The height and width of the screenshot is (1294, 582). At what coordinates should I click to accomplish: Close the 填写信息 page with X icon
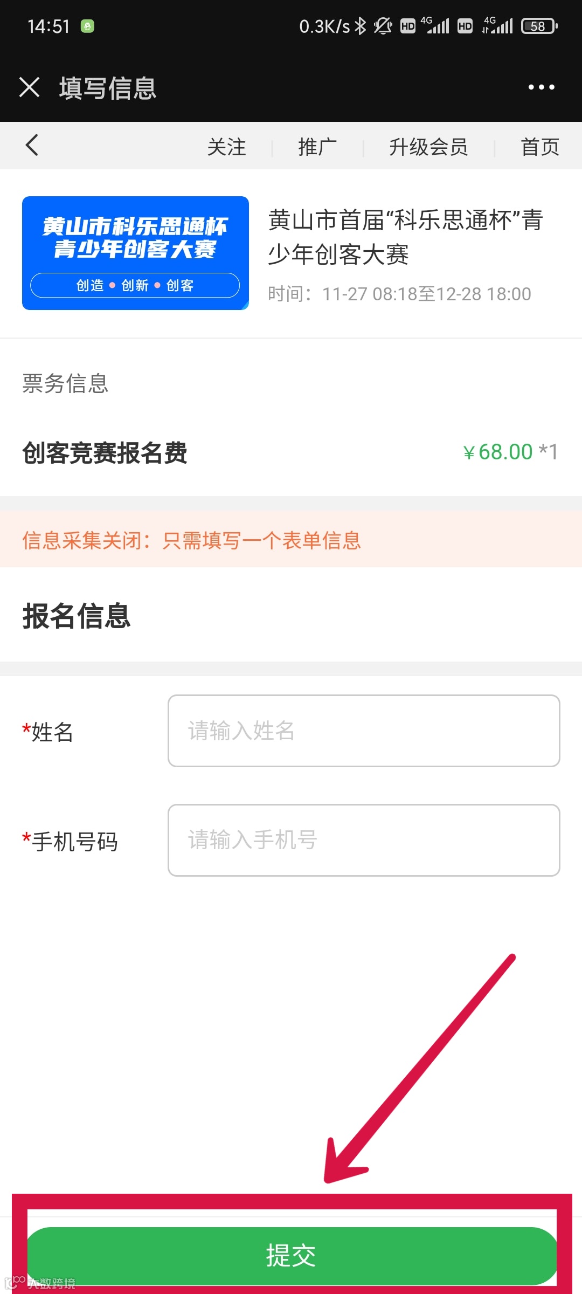30,87
